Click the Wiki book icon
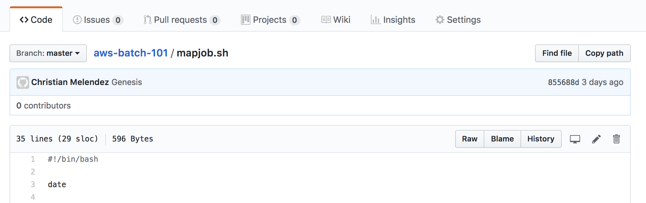The image size is (646, 203). coord(326,19)
